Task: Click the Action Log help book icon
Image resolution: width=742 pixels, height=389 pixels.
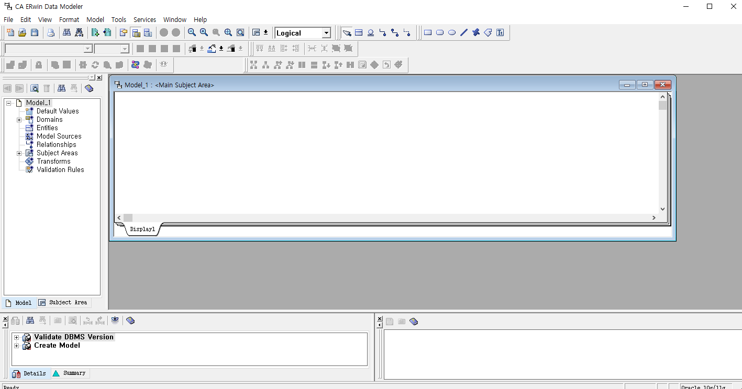Action: click(x=130, y=321)
